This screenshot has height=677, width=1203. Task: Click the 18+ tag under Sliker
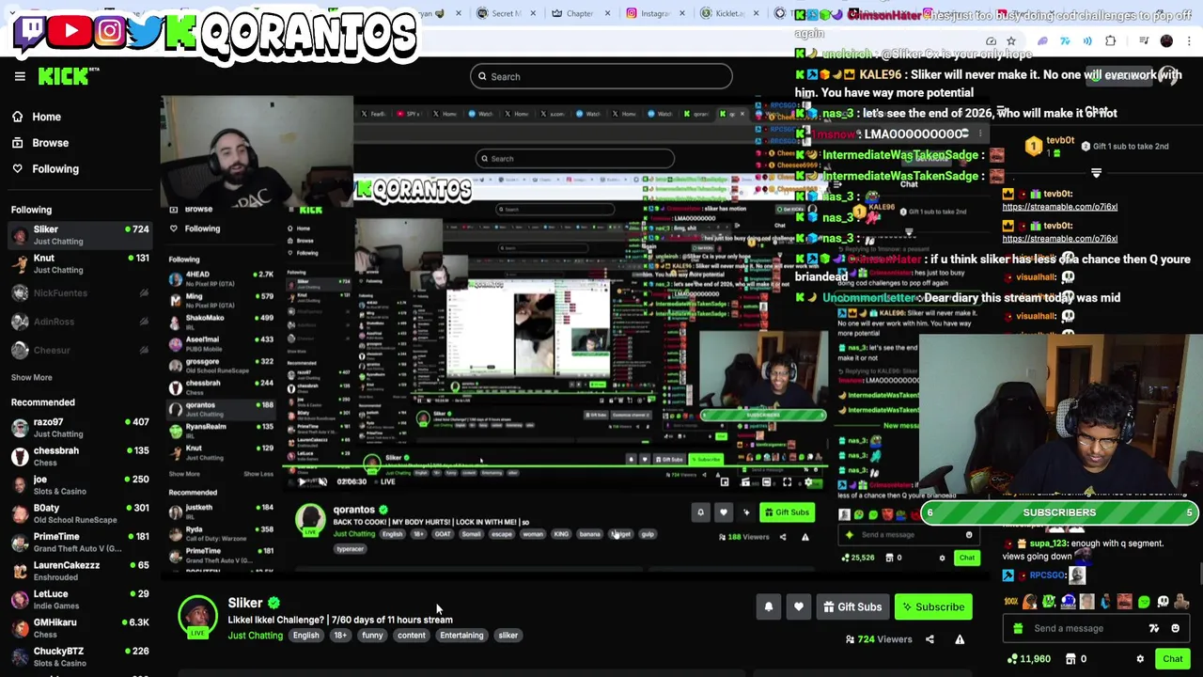[x=340, y=636]
